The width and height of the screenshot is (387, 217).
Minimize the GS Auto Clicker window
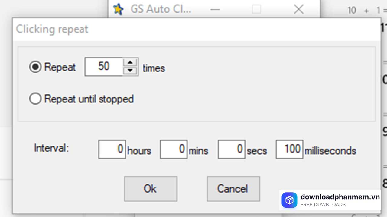click(215, 10)
